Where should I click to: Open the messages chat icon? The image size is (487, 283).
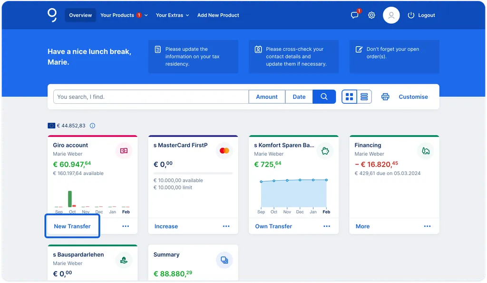click(x=354, y=15)
